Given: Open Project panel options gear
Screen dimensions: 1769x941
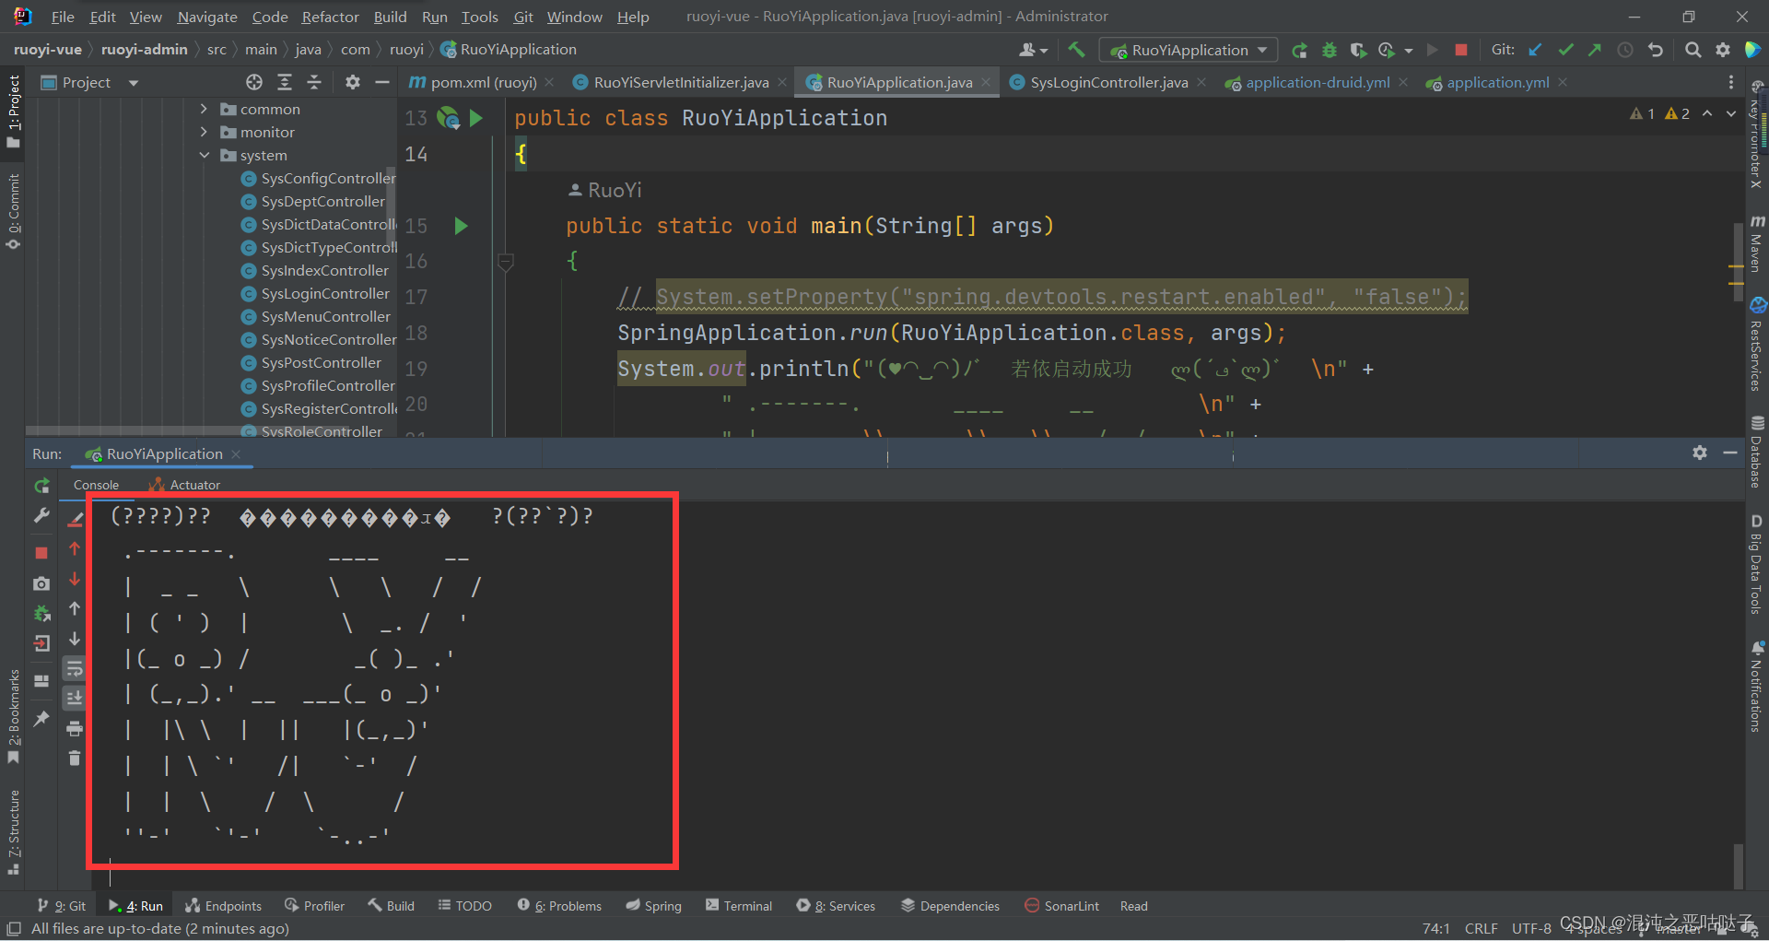Looking at the screenshot, I should 352,82.
